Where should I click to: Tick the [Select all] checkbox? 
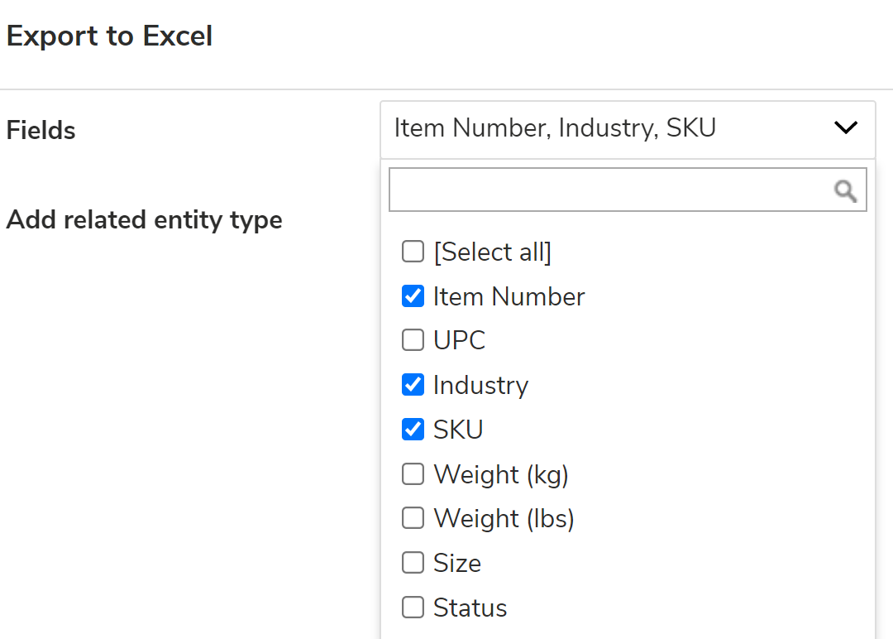[x=413, y=252]
